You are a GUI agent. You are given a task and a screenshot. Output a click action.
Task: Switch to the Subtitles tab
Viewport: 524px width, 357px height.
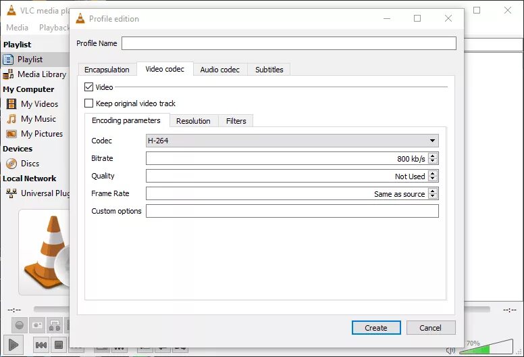tap(269, 70)
